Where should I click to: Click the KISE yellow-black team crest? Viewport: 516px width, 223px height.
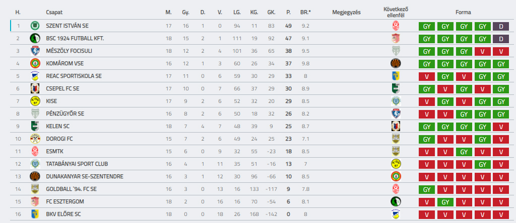point(35,101)
